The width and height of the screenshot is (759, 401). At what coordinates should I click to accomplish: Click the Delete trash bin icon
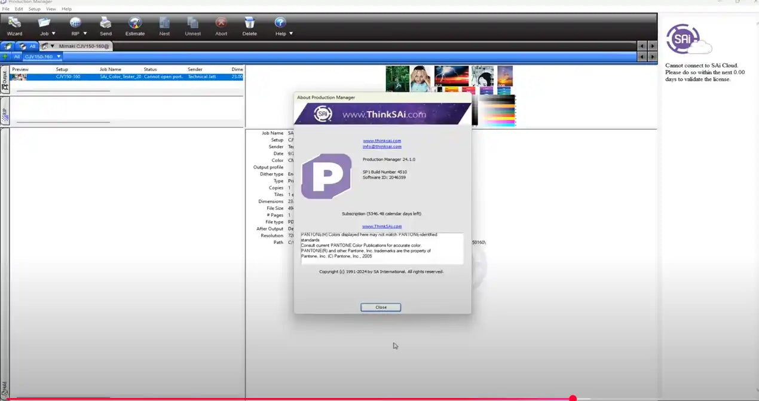250,25
